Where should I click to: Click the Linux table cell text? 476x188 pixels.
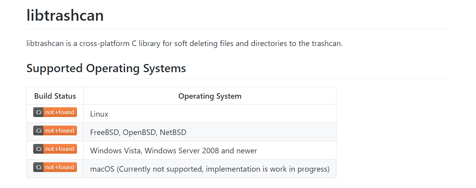pyautogui.click(x=99, y=114)
